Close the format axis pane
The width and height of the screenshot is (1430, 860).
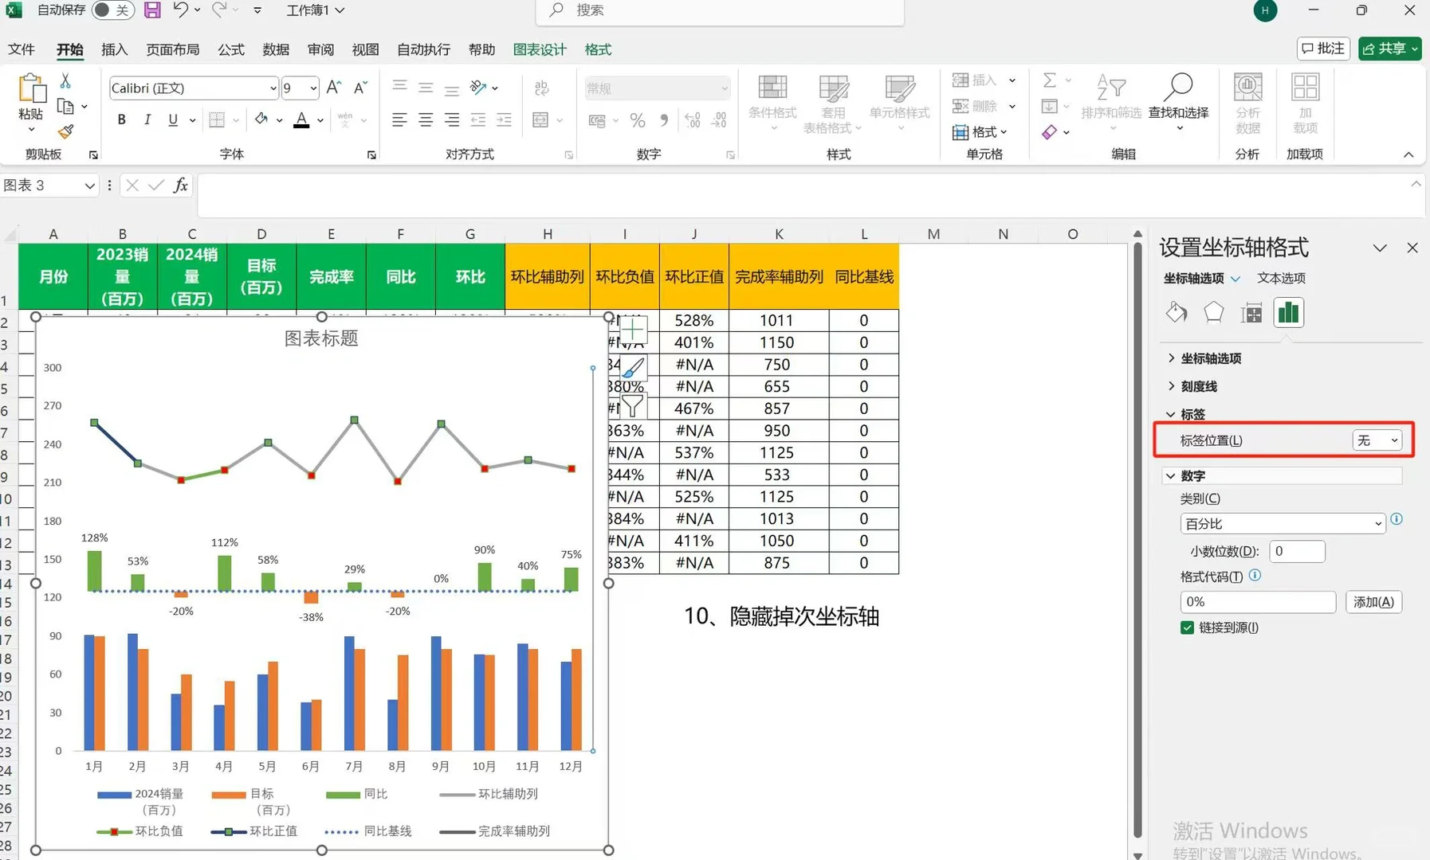[1412, 248]
